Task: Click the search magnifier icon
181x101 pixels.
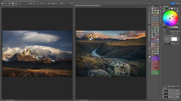Action: [x=176, y=3]
